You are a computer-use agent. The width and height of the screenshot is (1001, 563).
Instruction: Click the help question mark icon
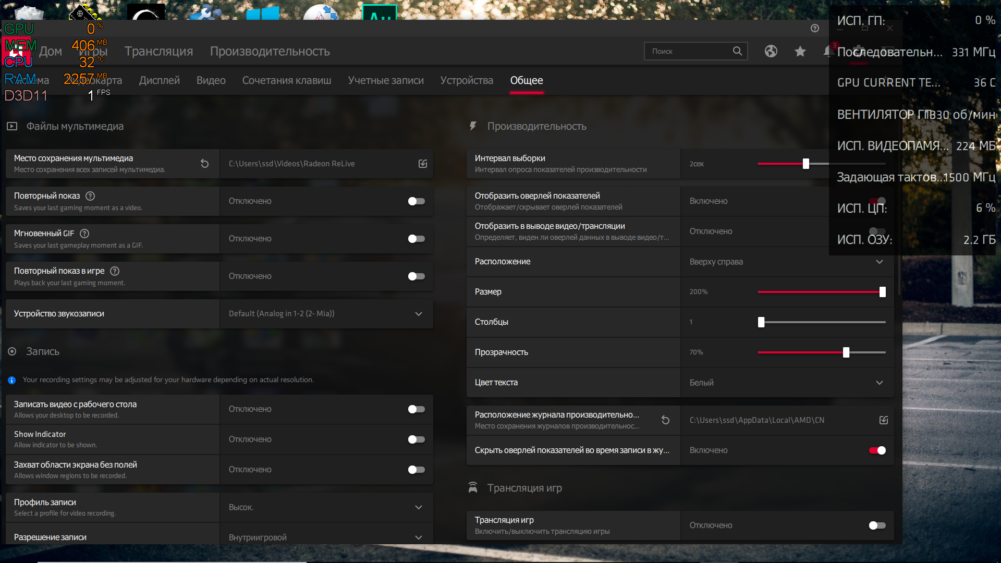[x=814, y=28]
